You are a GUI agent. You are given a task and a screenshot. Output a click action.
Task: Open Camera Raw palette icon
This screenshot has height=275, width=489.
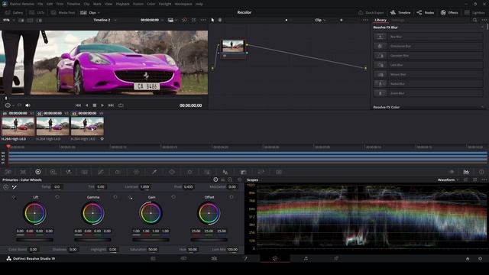pyautogui.click(x=8, y=172)
